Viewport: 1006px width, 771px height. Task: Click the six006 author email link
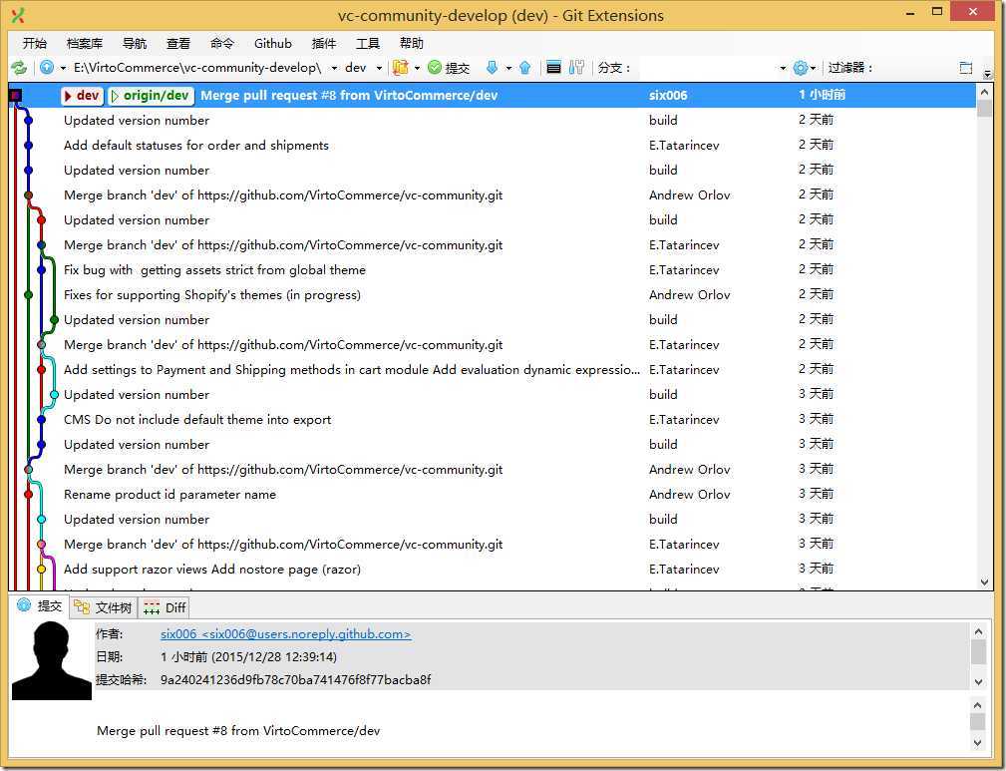tap(285, 633)
